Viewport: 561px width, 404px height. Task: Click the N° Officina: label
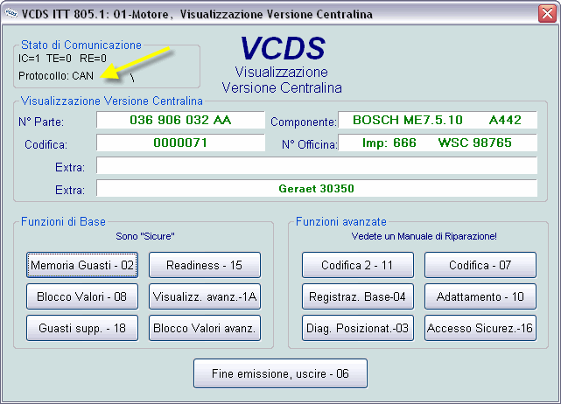pos(310,144)
